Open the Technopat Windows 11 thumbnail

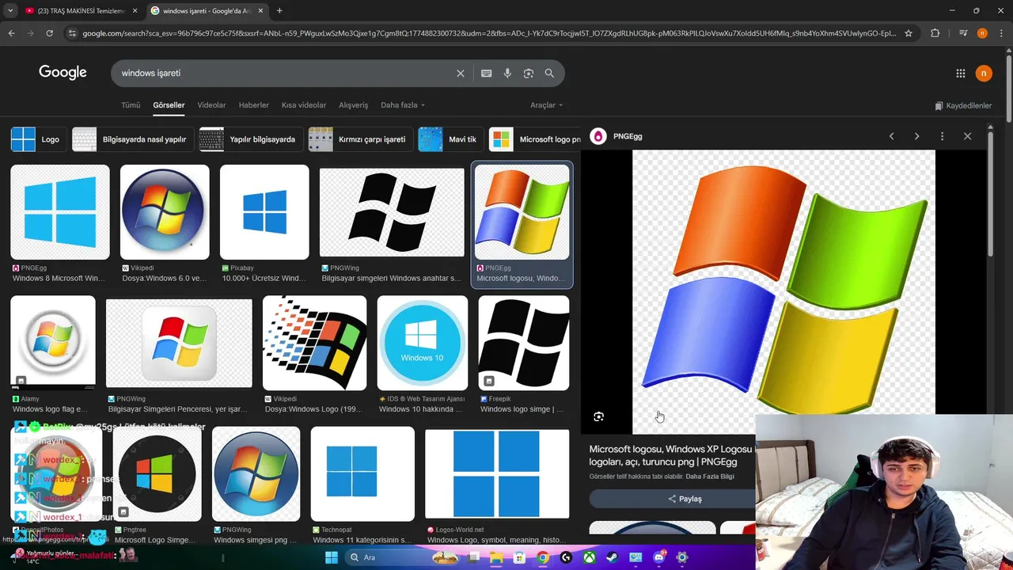(x=362, y=474)
